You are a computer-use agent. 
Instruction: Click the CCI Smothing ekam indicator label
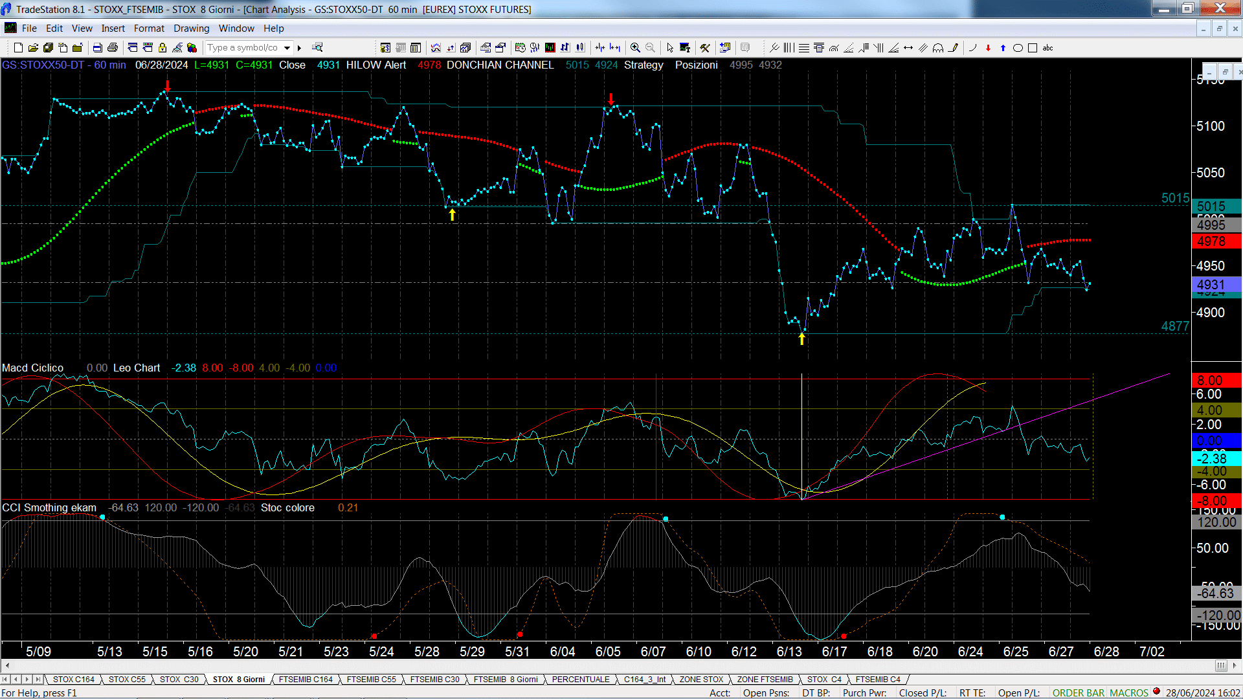point(49,507)
